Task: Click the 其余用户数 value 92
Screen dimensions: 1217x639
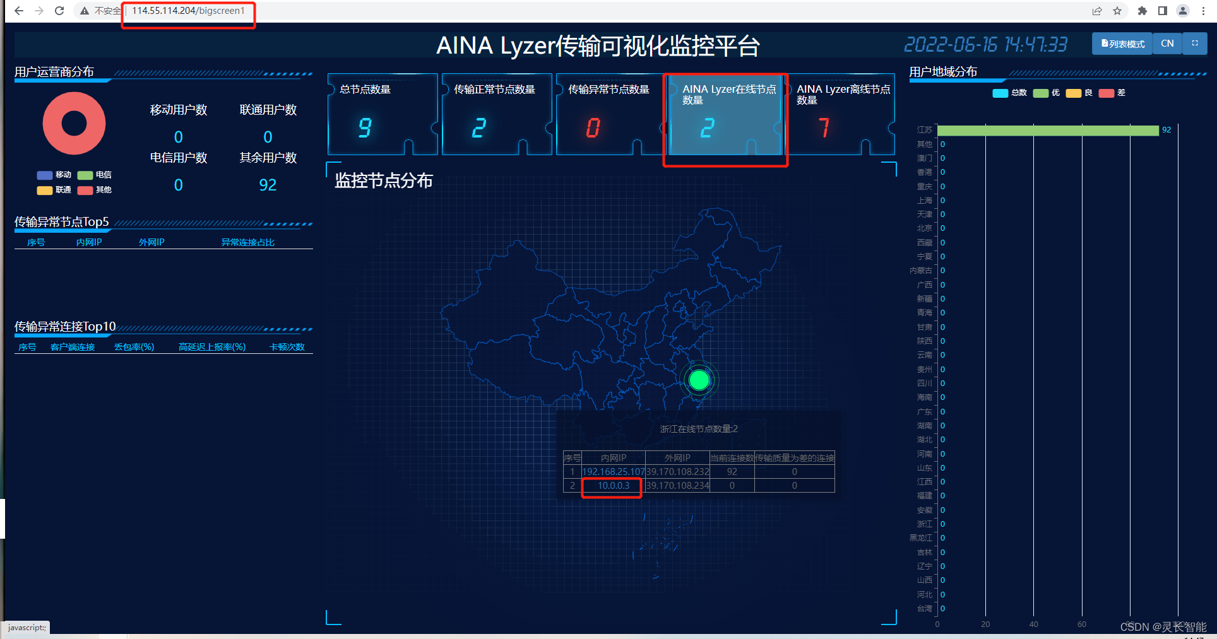Action: click(268, 185)
